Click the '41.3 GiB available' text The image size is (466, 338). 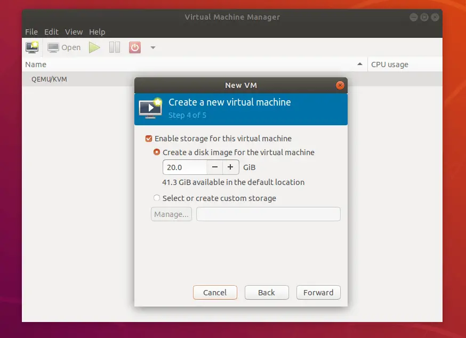click(x=234, y=182)
